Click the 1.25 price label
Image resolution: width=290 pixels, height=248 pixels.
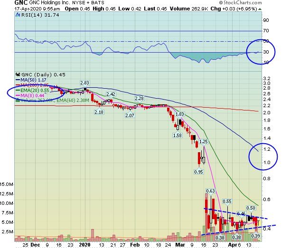(x=204, y=142)
